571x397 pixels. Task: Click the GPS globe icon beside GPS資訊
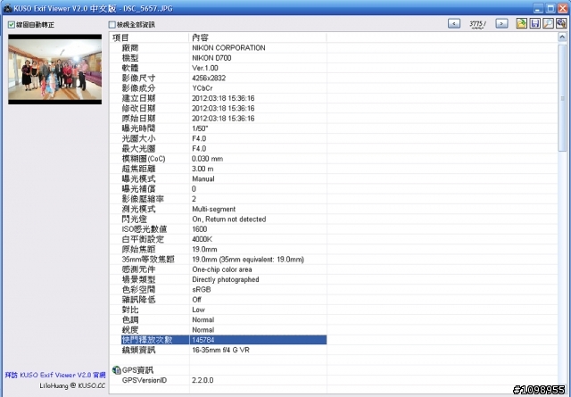[117, 370]
